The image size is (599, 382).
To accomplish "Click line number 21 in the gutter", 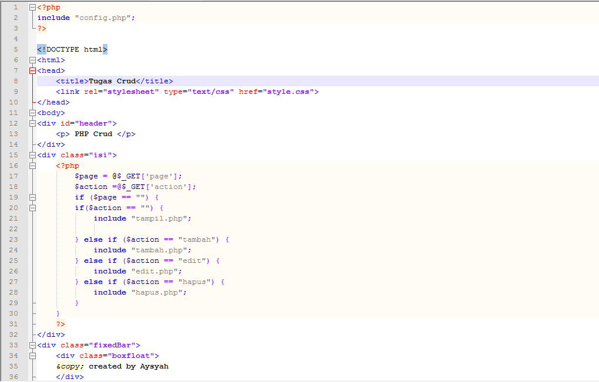I will click(14, 218).
